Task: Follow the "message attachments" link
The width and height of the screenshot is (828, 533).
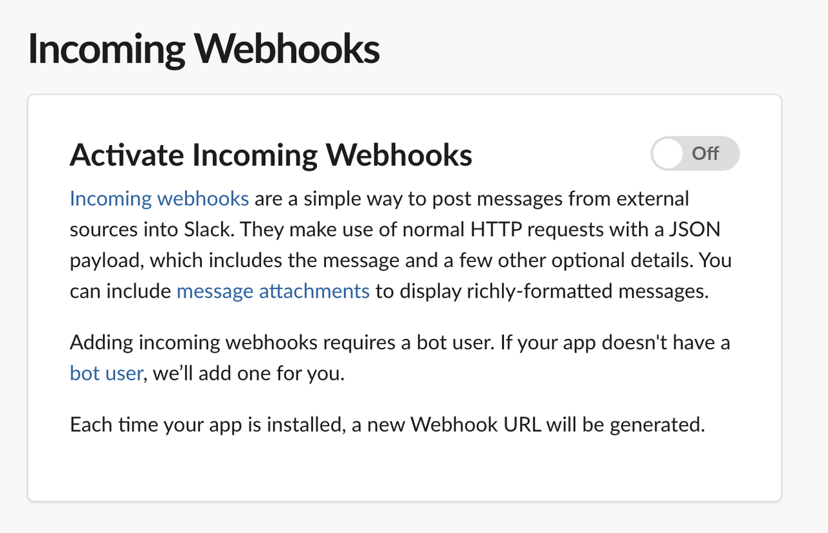Action: click(273, 291)
